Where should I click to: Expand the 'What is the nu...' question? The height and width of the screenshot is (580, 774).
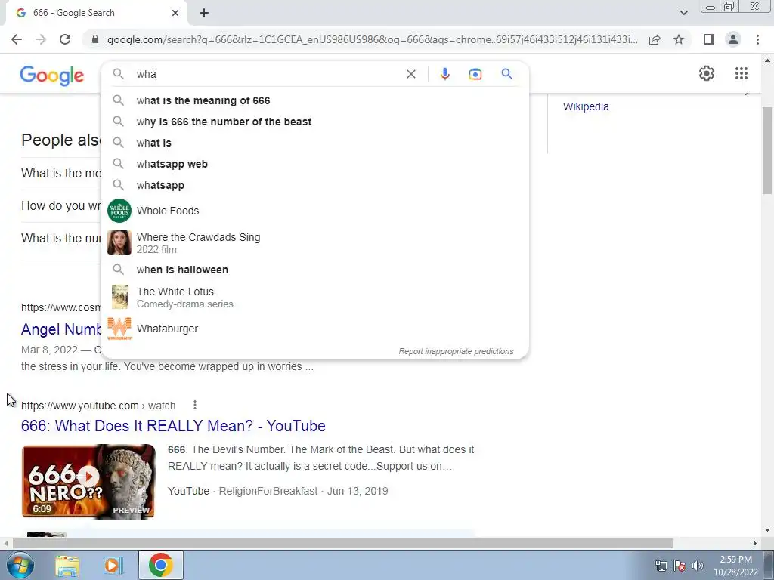60,238
